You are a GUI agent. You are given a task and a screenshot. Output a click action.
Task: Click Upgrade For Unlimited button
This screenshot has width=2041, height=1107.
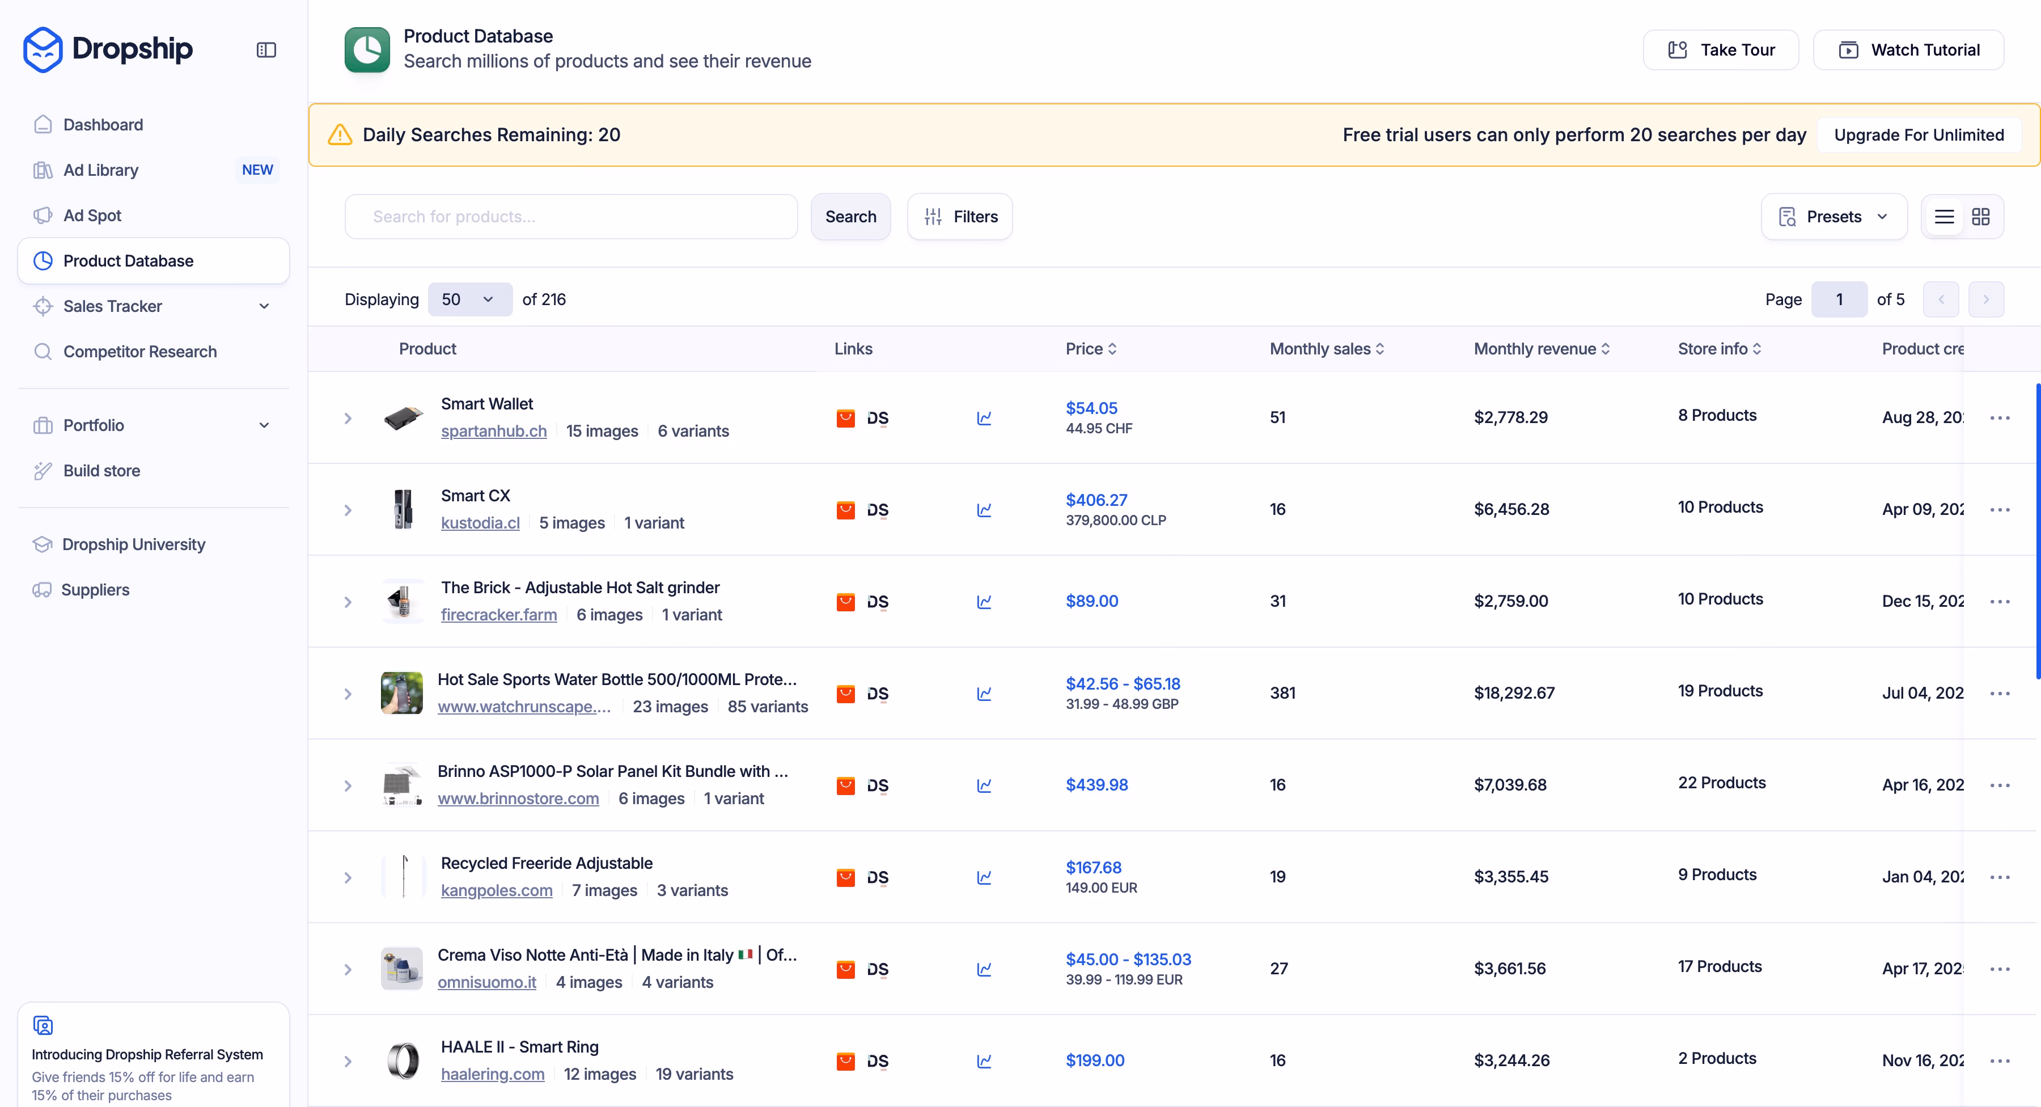coord(1918,135)
